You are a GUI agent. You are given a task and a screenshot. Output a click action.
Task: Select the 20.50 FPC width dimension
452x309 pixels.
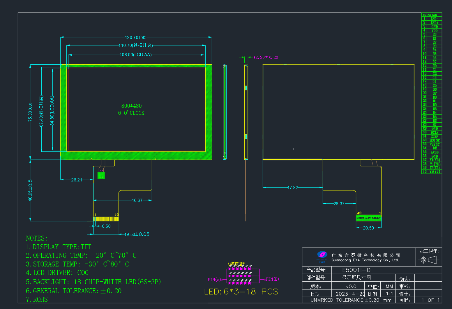click(x=368, y=228)
